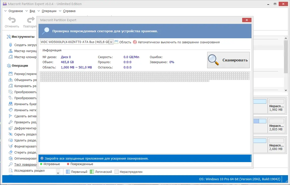The height and width of the screenshot is (185, 290).
Task: Click the 0.0 GB/Min speed value
Action: (131, 57)
